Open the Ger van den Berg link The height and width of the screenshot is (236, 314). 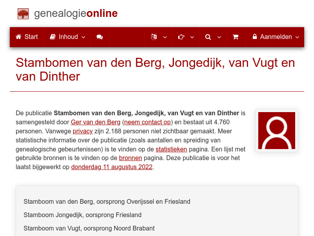pyautogui.click(x=95, y=122)
